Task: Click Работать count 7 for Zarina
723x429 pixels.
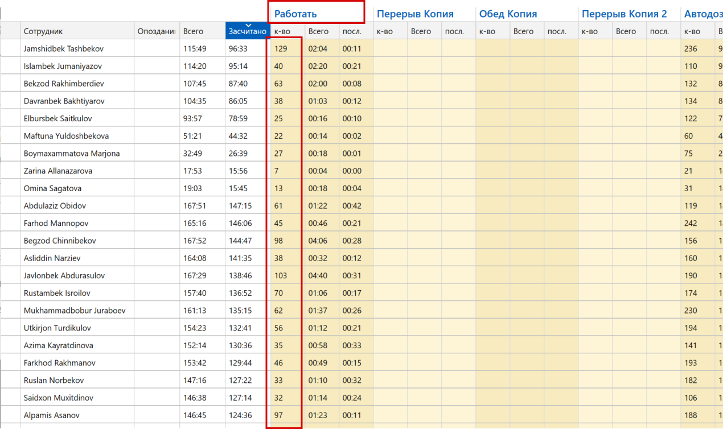Action: coord(276,171)
